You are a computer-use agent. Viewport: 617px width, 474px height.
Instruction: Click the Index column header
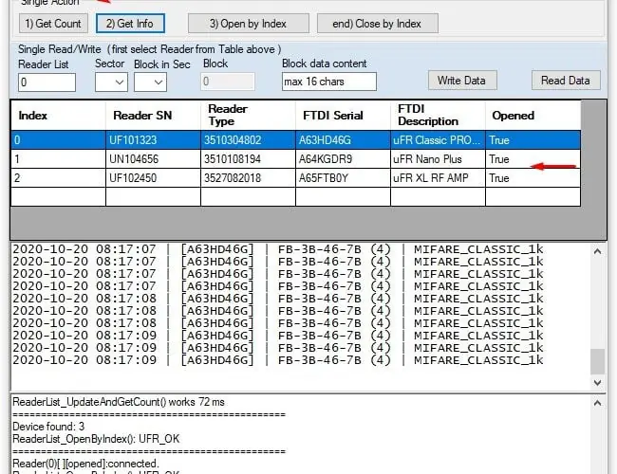click(58, 115)
